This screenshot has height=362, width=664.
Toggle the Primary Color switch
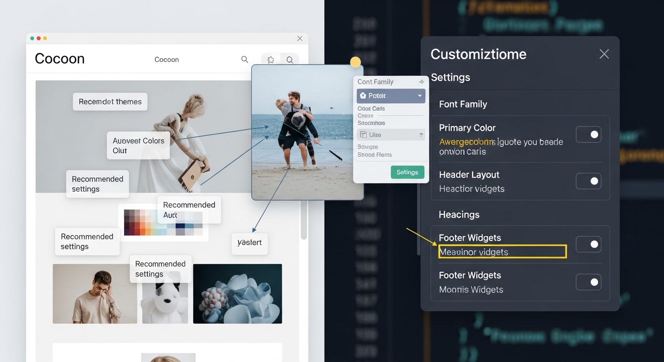click(x=588, y=135)
